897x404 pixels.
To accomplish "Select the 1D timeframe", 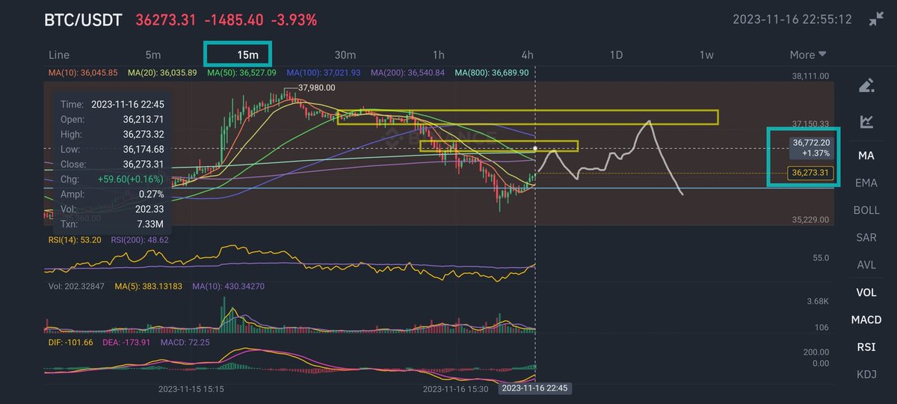I will click(617, 55).
